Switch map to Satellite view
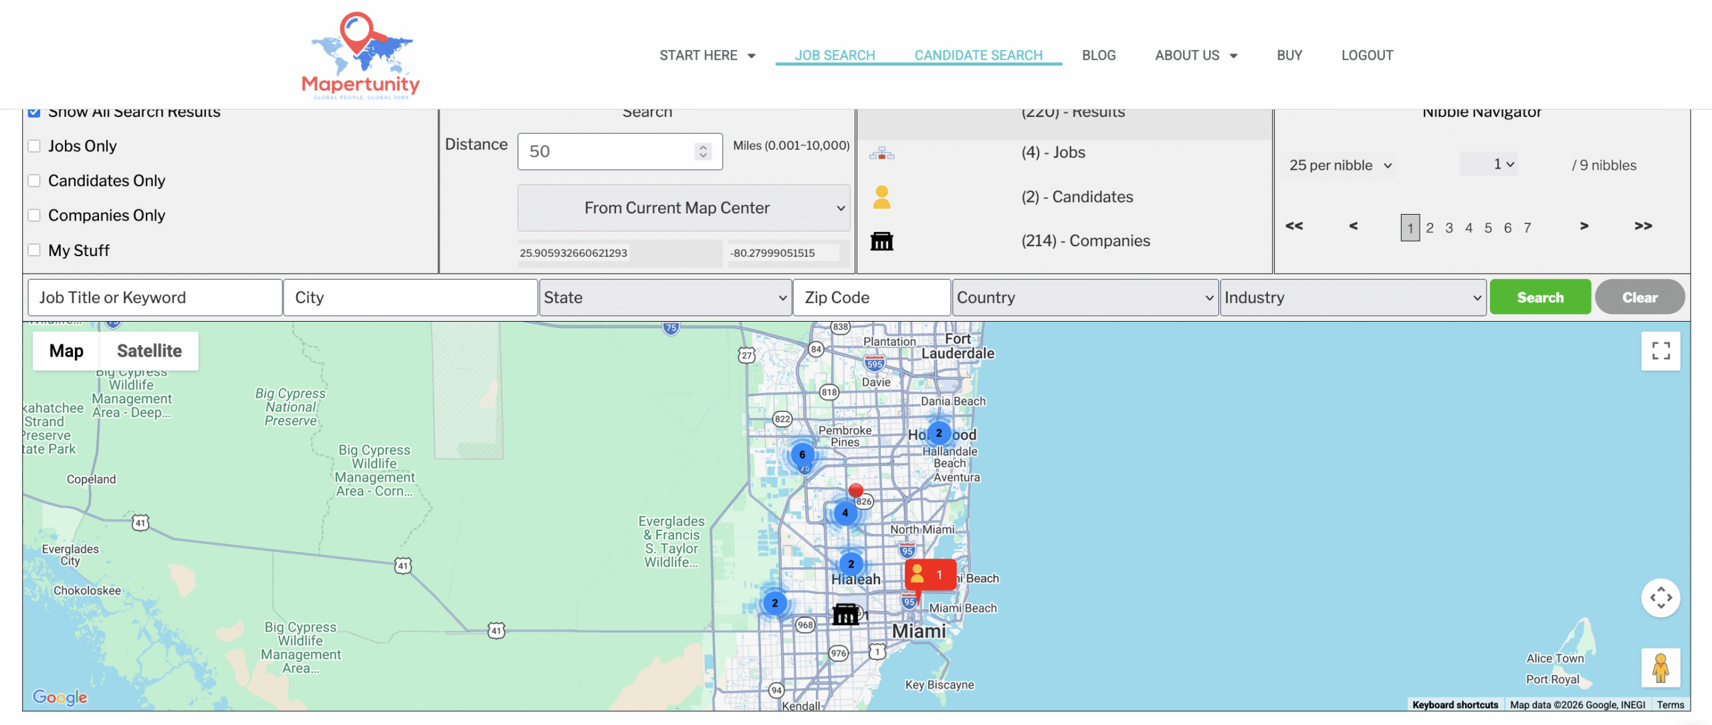The image size is (1712, 725). click(x=149, y=351)
